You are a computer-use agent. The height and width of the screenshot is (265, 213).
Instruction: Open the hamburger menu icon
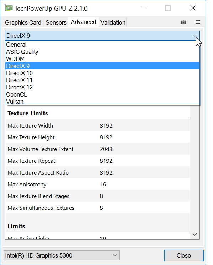pos(198,22)
